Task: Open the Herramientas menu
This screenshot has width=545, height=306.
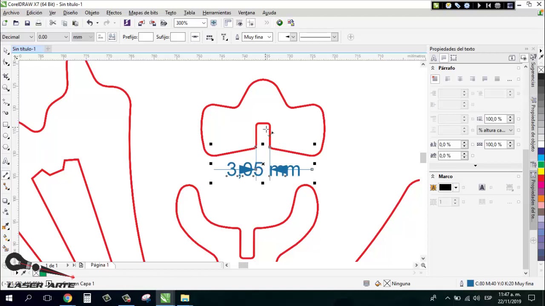Action: pyautogui.click(x=217, y=13)
